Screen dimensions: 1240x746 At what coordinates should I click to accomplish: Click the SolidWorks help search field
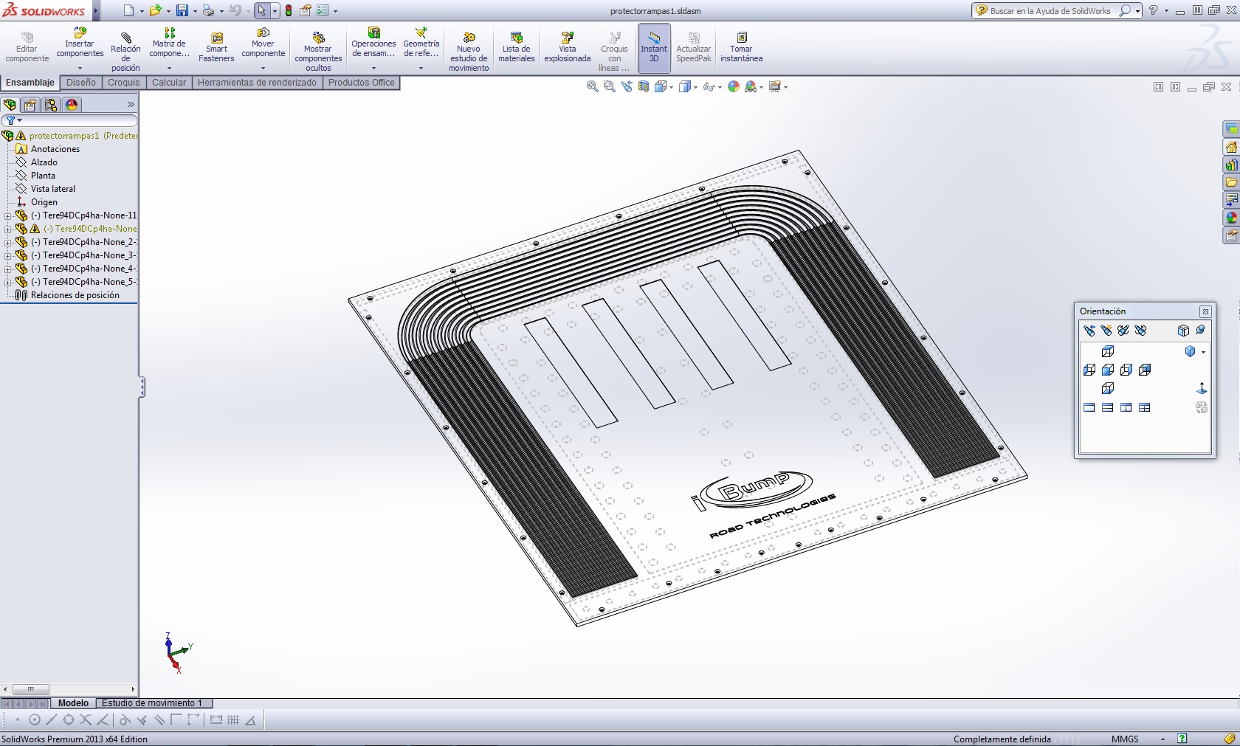1050,11
